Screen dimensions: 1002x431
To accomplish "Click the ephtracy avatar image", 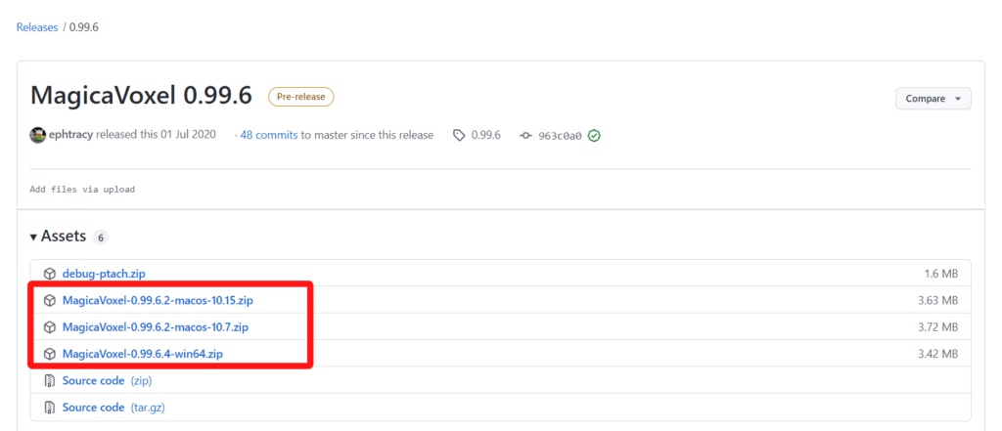I will click(38, 136).
